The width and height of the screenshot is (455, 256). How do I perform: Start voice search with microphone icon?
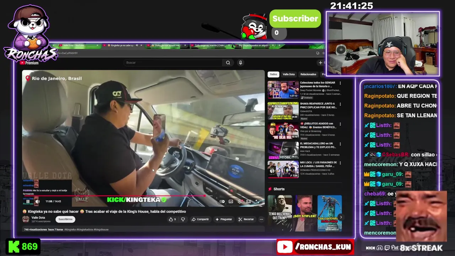(x=240, y=63)
